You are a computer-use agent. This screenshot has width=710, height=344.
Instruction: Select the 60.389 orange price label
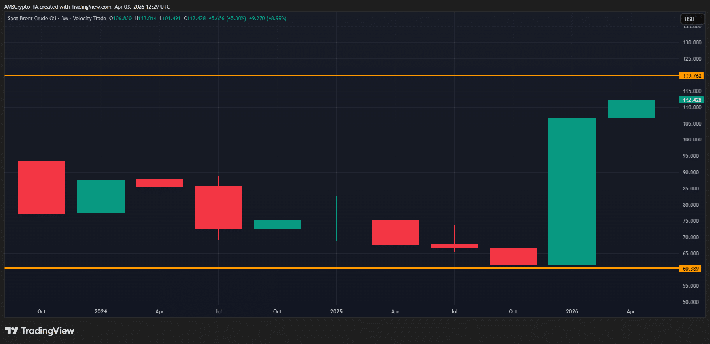(x=690, y=269)
